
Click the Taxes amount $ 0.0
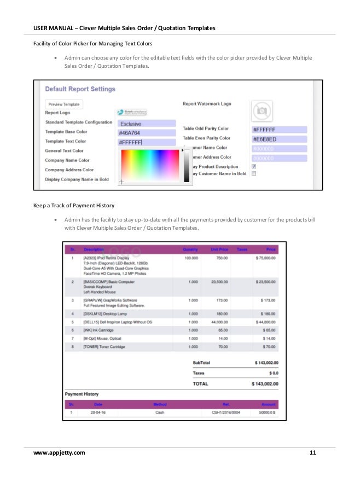click(274, 373)
